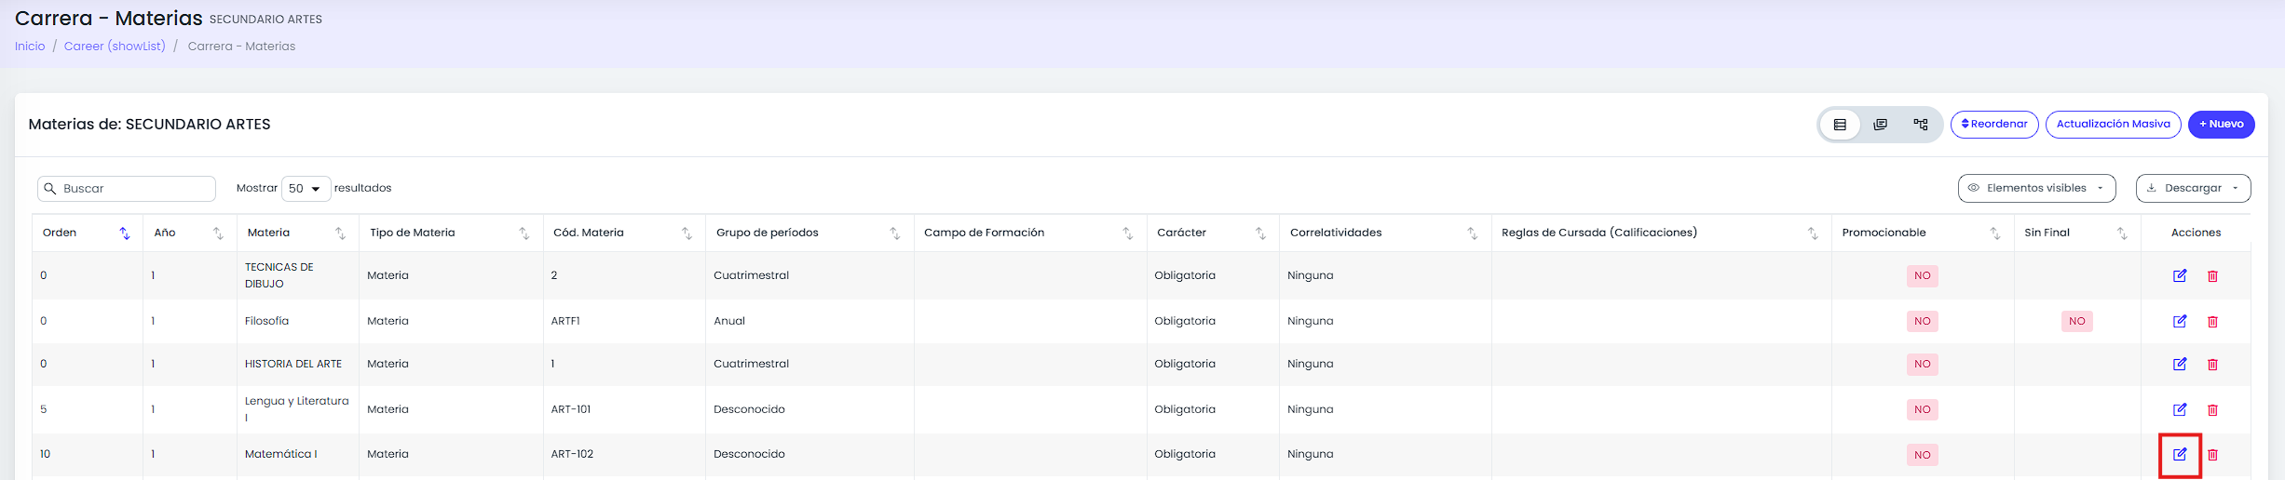Screen dimensions: 2285x480
Task: Select code cell ART-101
Action: (571, 409)
